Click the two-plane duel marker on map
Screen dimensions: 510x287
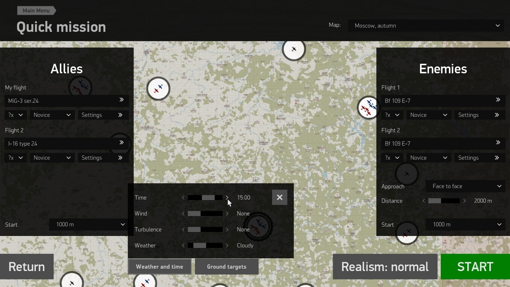[x=158, y=88]
